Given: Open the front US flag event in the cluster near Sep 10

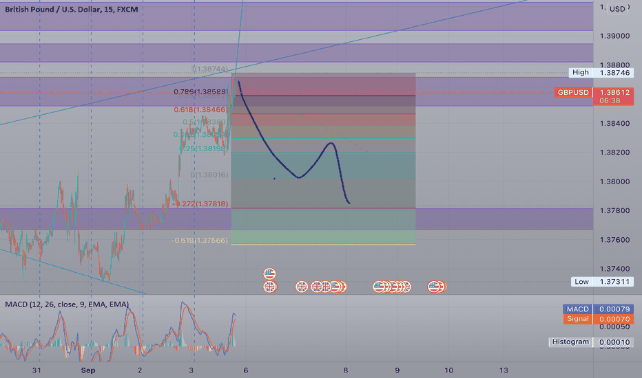Looking at the screenshot, I should click(x=433, y=287).
